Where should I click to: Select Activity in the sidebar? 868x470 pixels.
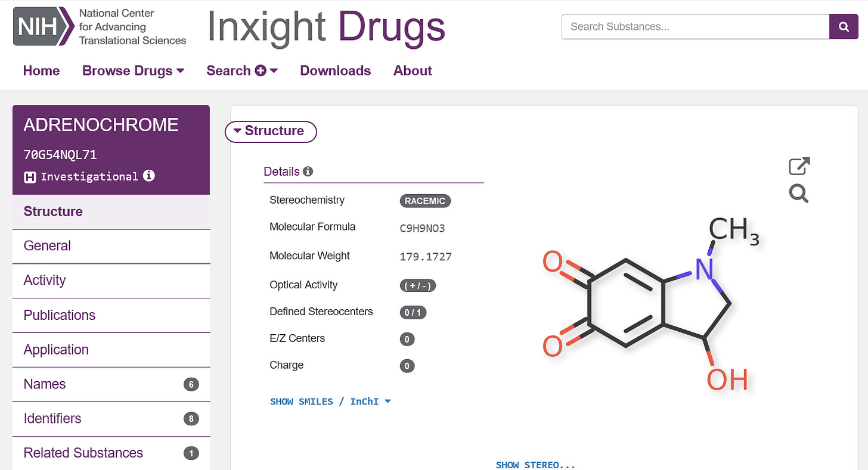(x=111, y=281)
